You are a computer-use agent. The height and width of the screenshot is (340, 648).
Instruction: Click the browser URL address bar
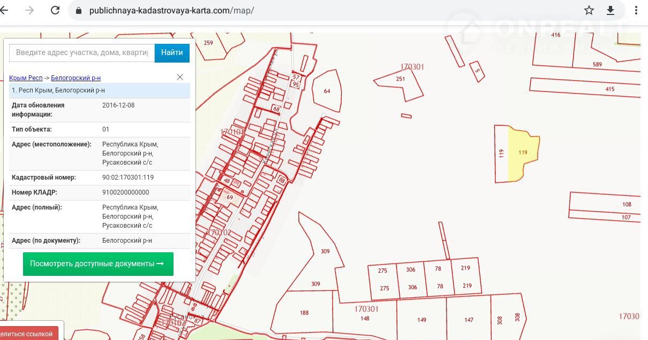tap(321, 11)
